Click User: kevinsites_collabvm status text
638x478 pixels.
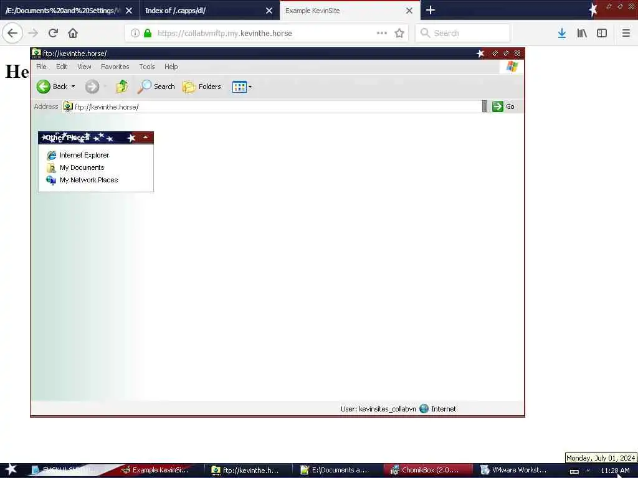tap(378, 409)
